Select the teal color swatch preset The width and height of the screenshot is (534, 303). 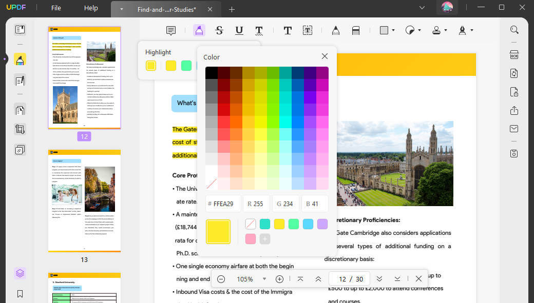click(265, 224)
